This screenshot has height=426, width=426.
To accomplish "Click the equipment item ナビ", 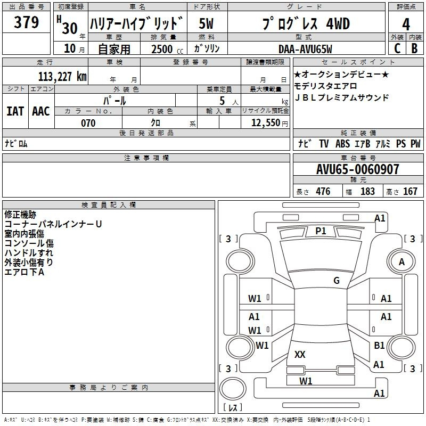I will [x=305, y=144].
